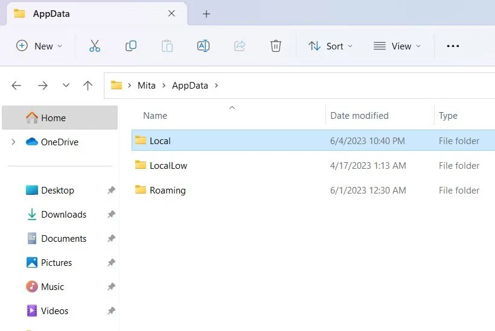Click the Local folder icon
Screen dimensions: 495x331
click(141, 140)
